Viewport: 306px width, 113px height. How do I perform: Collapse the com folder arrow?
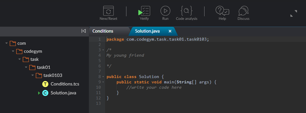pyautogui.click(x=7, y=44)
